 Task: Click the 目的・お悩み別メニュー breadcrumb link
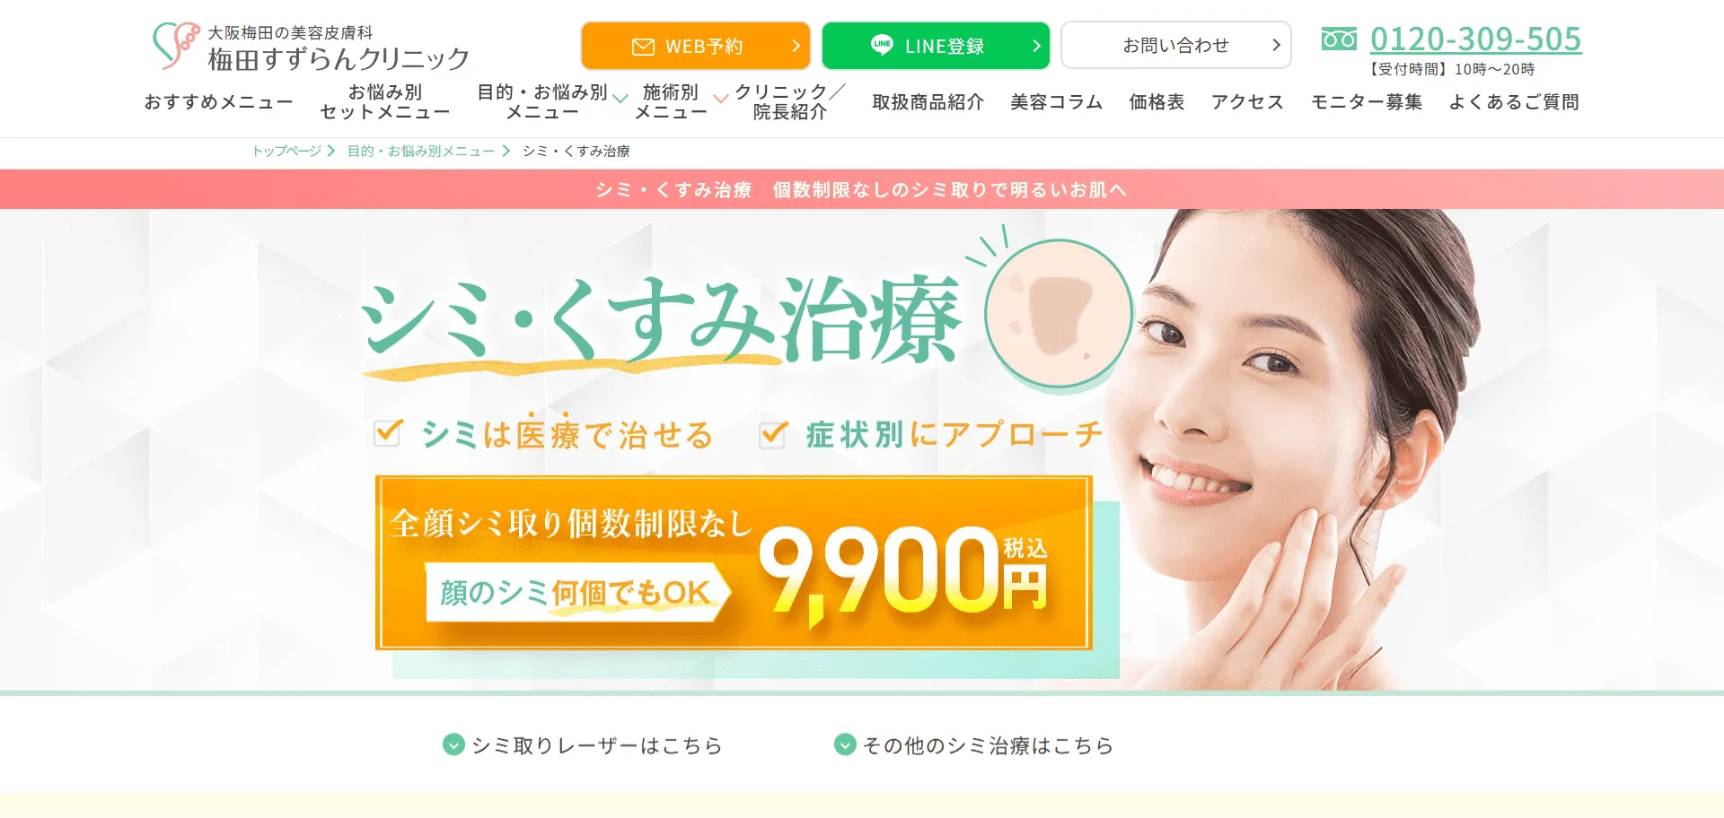tap(421, 151)
